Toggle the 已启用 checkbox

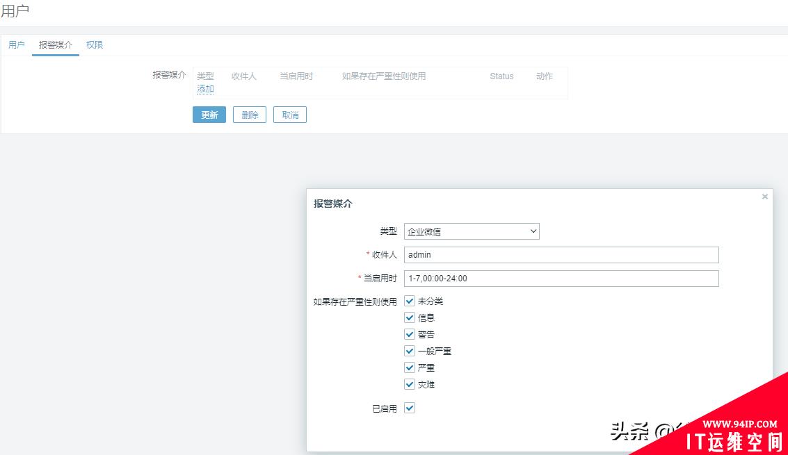click(410, 408)
